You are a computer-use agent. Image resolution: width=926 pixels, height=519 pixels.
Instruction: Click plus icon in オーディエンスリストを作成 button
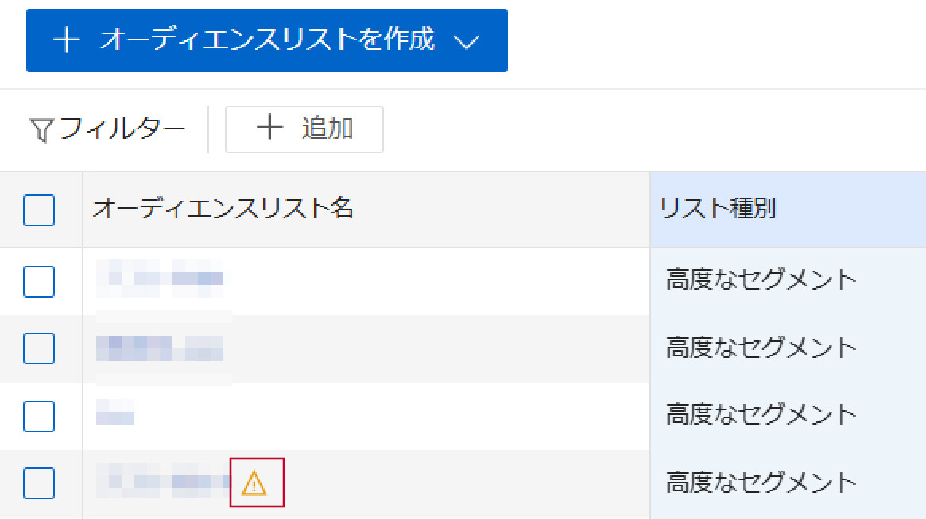[x=66, y=40]
